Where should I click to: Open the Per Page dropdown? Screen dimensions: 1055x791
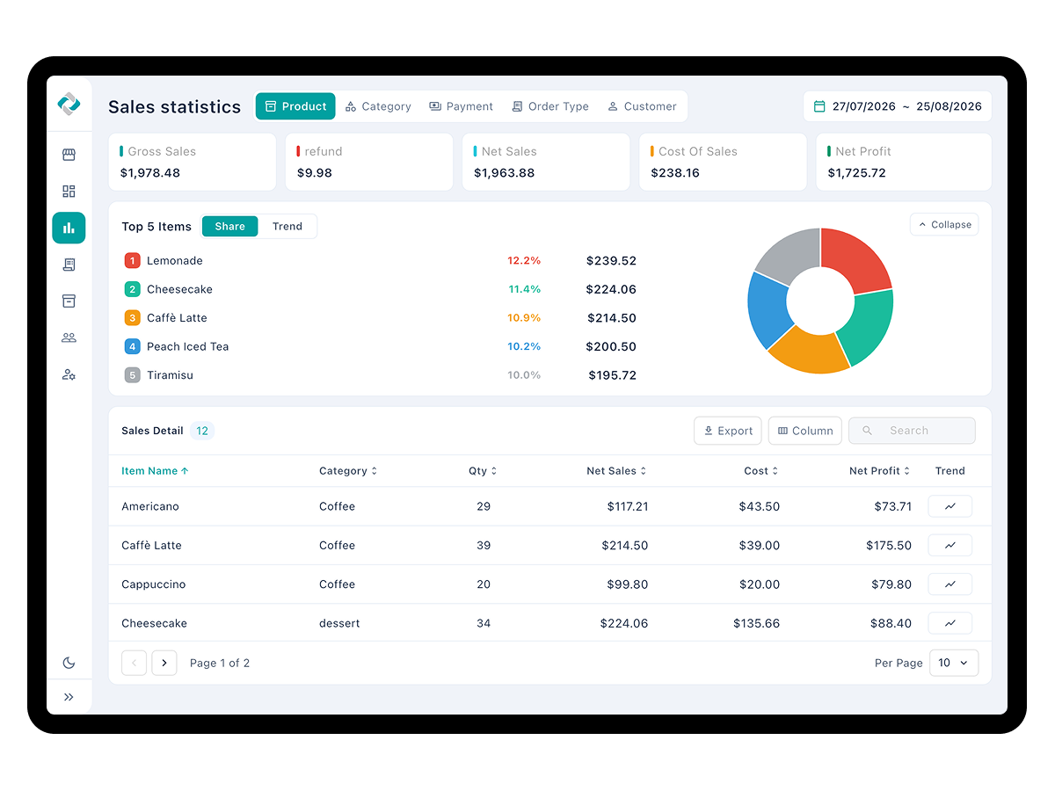pos(954,663)
